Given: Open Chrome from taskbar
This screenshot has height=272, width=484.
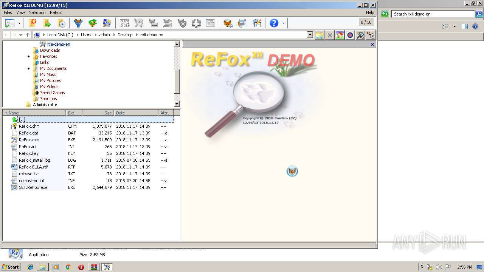Looking at the screenshot, I should 68,267.
